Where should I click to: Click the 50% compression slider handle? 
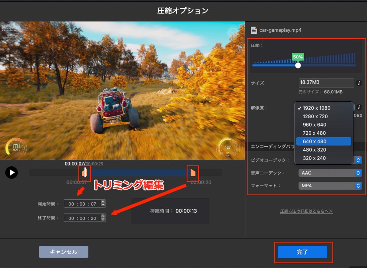click(298, 65)
